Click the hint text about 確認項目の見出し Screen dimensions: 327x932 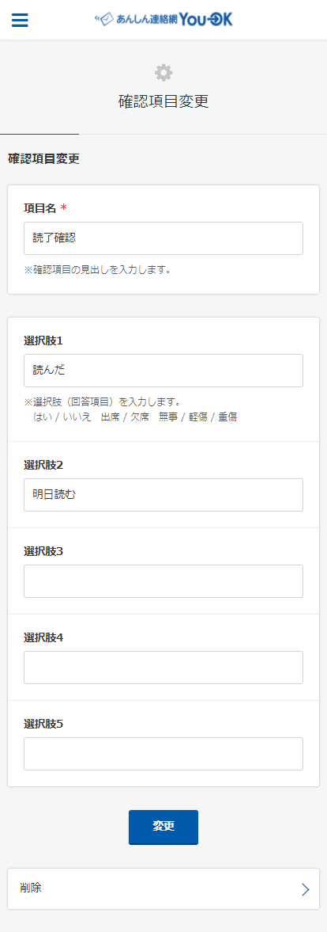pyautogui.click(x=98, y=271)
